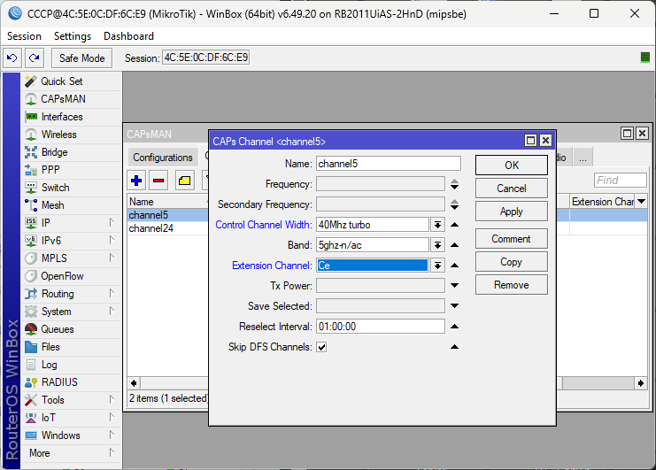Click the Copy button
This screenshot has height=470, width=656.
click(x=511, y=262)
